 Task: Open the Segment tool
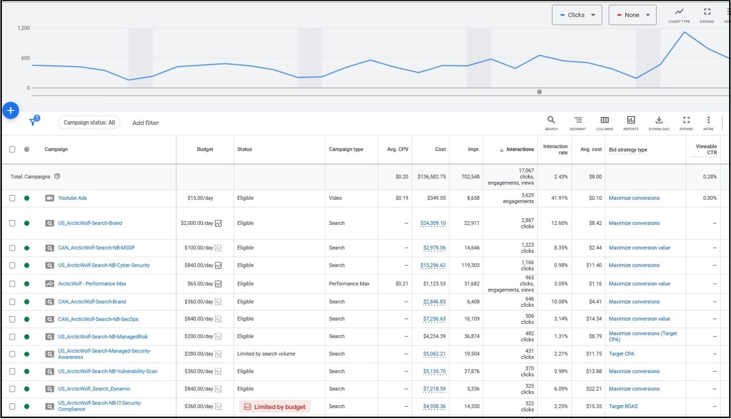click(x=577, y=122)
